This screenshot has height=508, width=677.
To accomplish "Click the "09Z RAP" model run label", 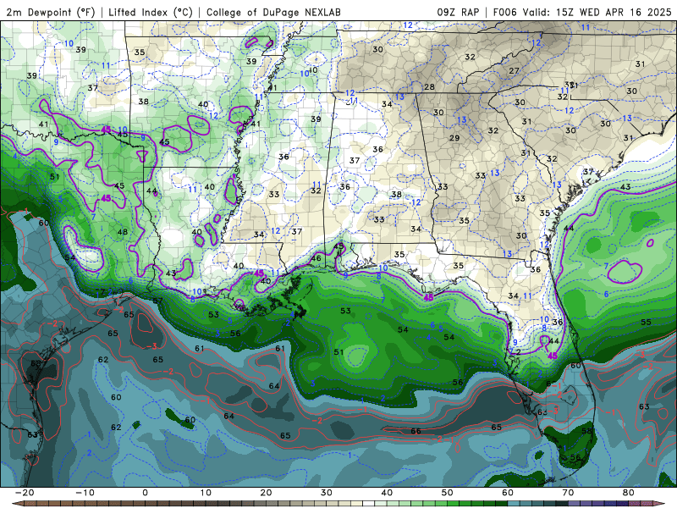I will tap(458, 12).
